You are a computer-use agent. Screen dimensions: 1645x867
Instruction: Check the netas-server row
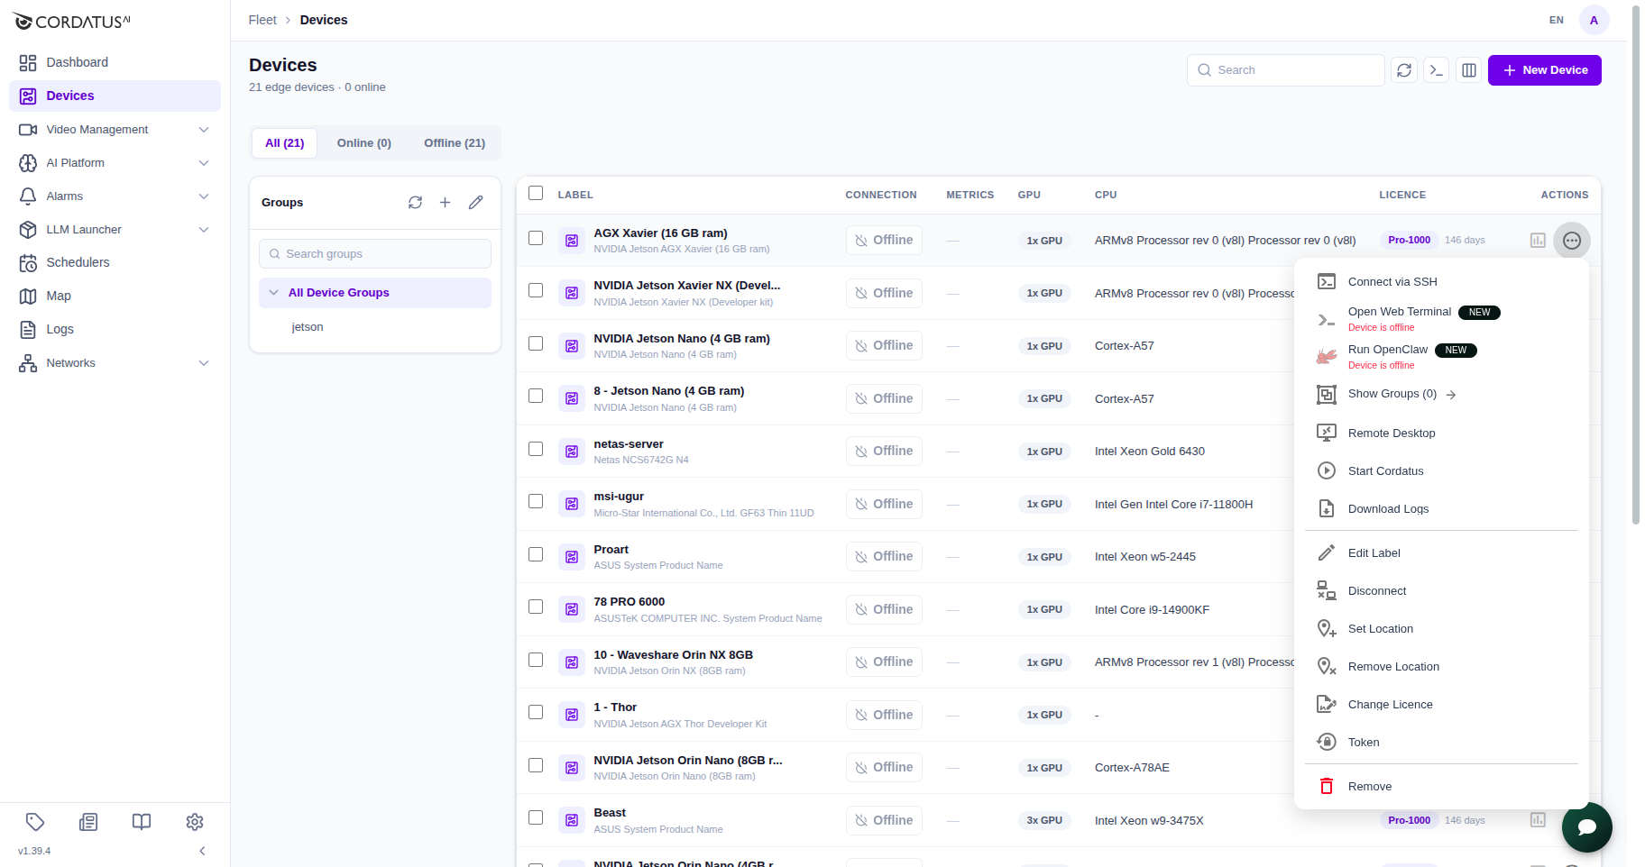(x=536, y=449)
